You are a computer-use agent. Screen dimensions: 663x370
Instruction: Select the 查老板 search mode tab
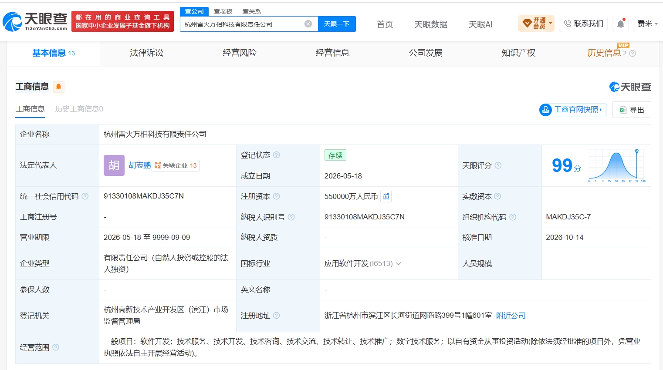[223, 11]
